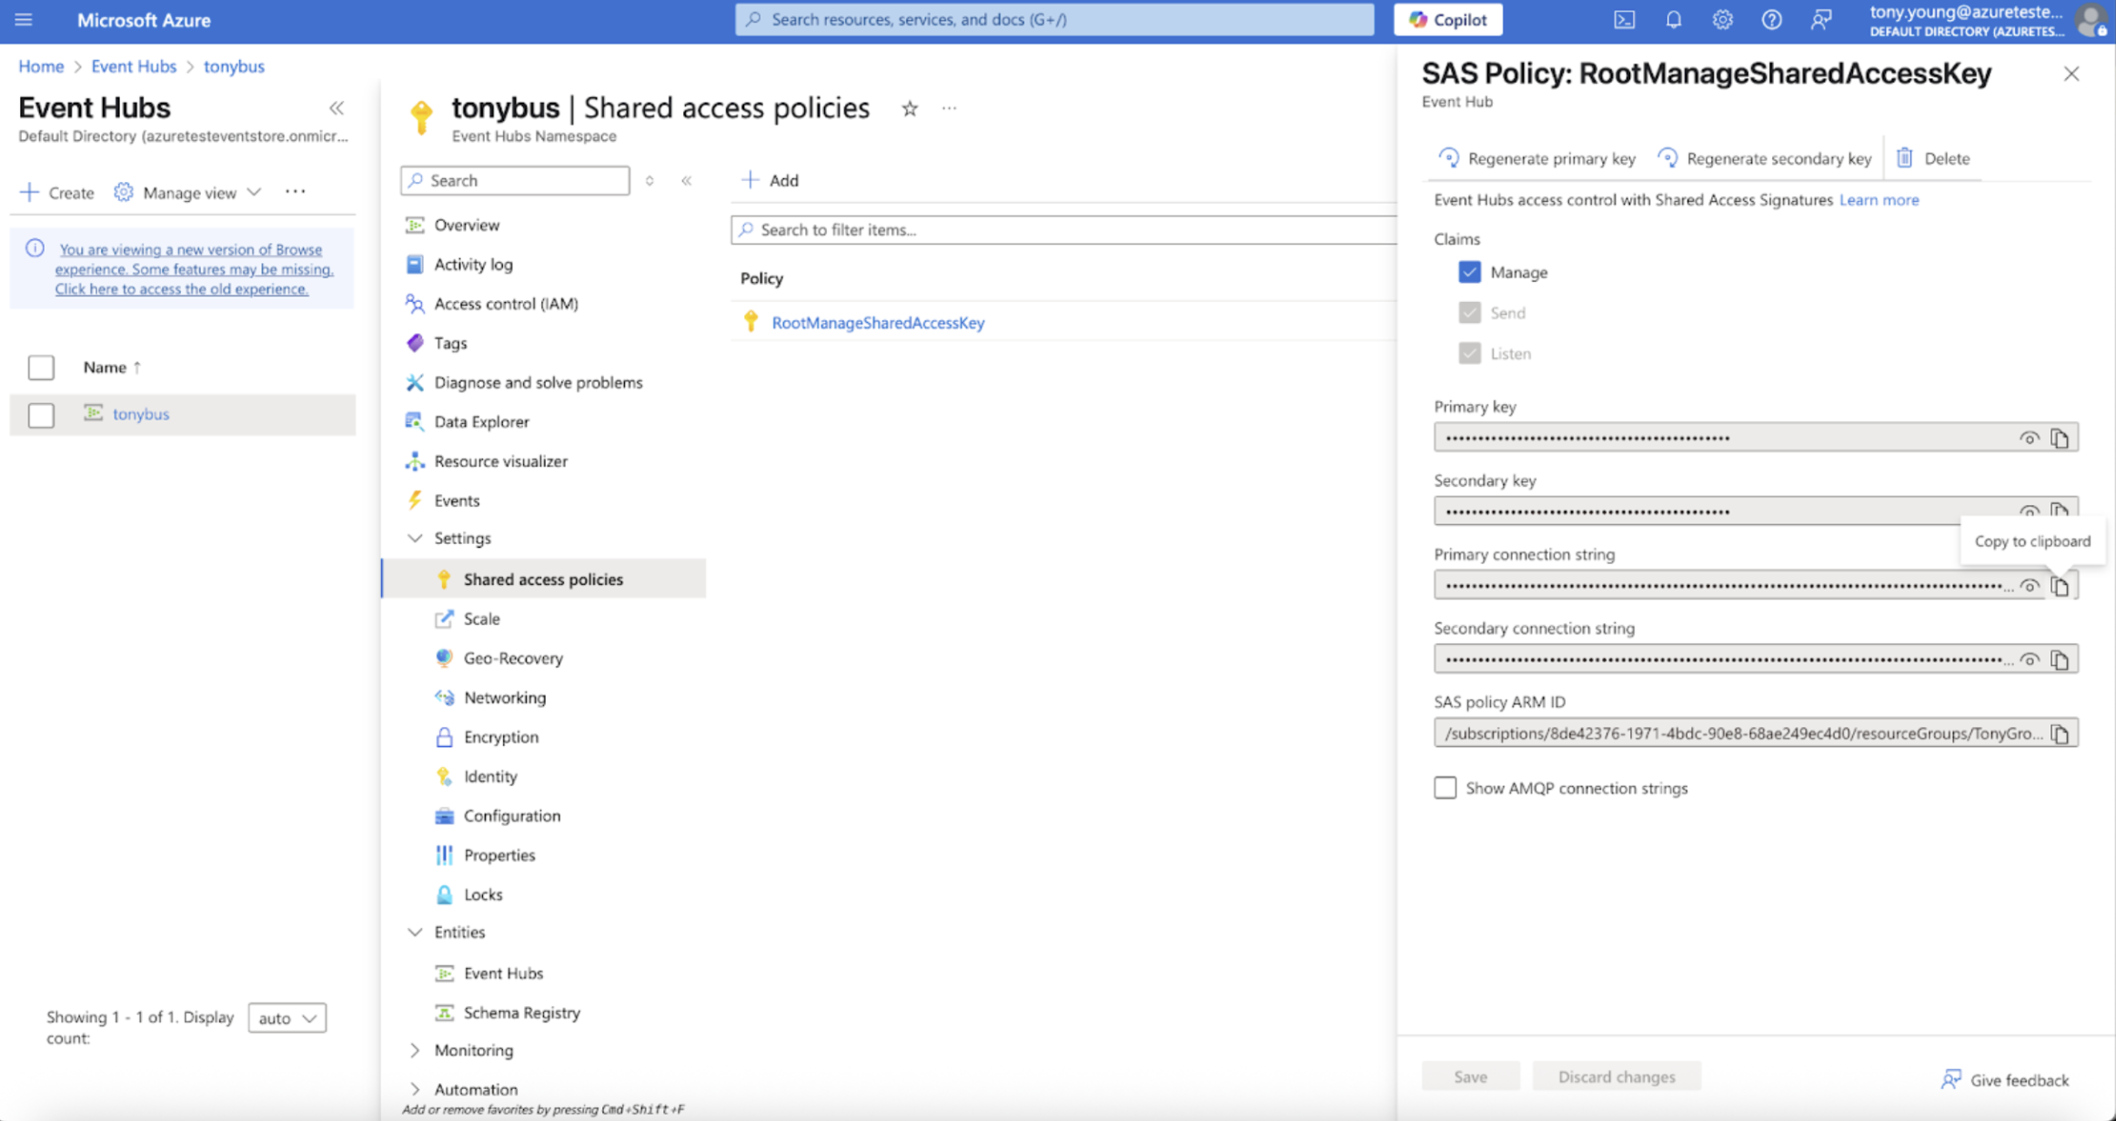Open the portal hamburger menu
Viewport: 2116px width, 1121px height.
point(24,19)
